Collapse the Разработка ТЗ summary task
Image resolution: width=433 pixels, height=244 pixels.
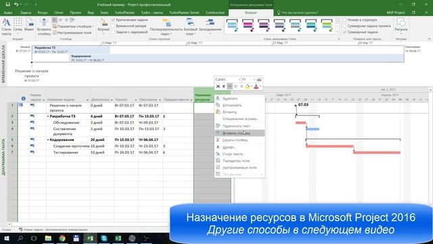(48, 117)
